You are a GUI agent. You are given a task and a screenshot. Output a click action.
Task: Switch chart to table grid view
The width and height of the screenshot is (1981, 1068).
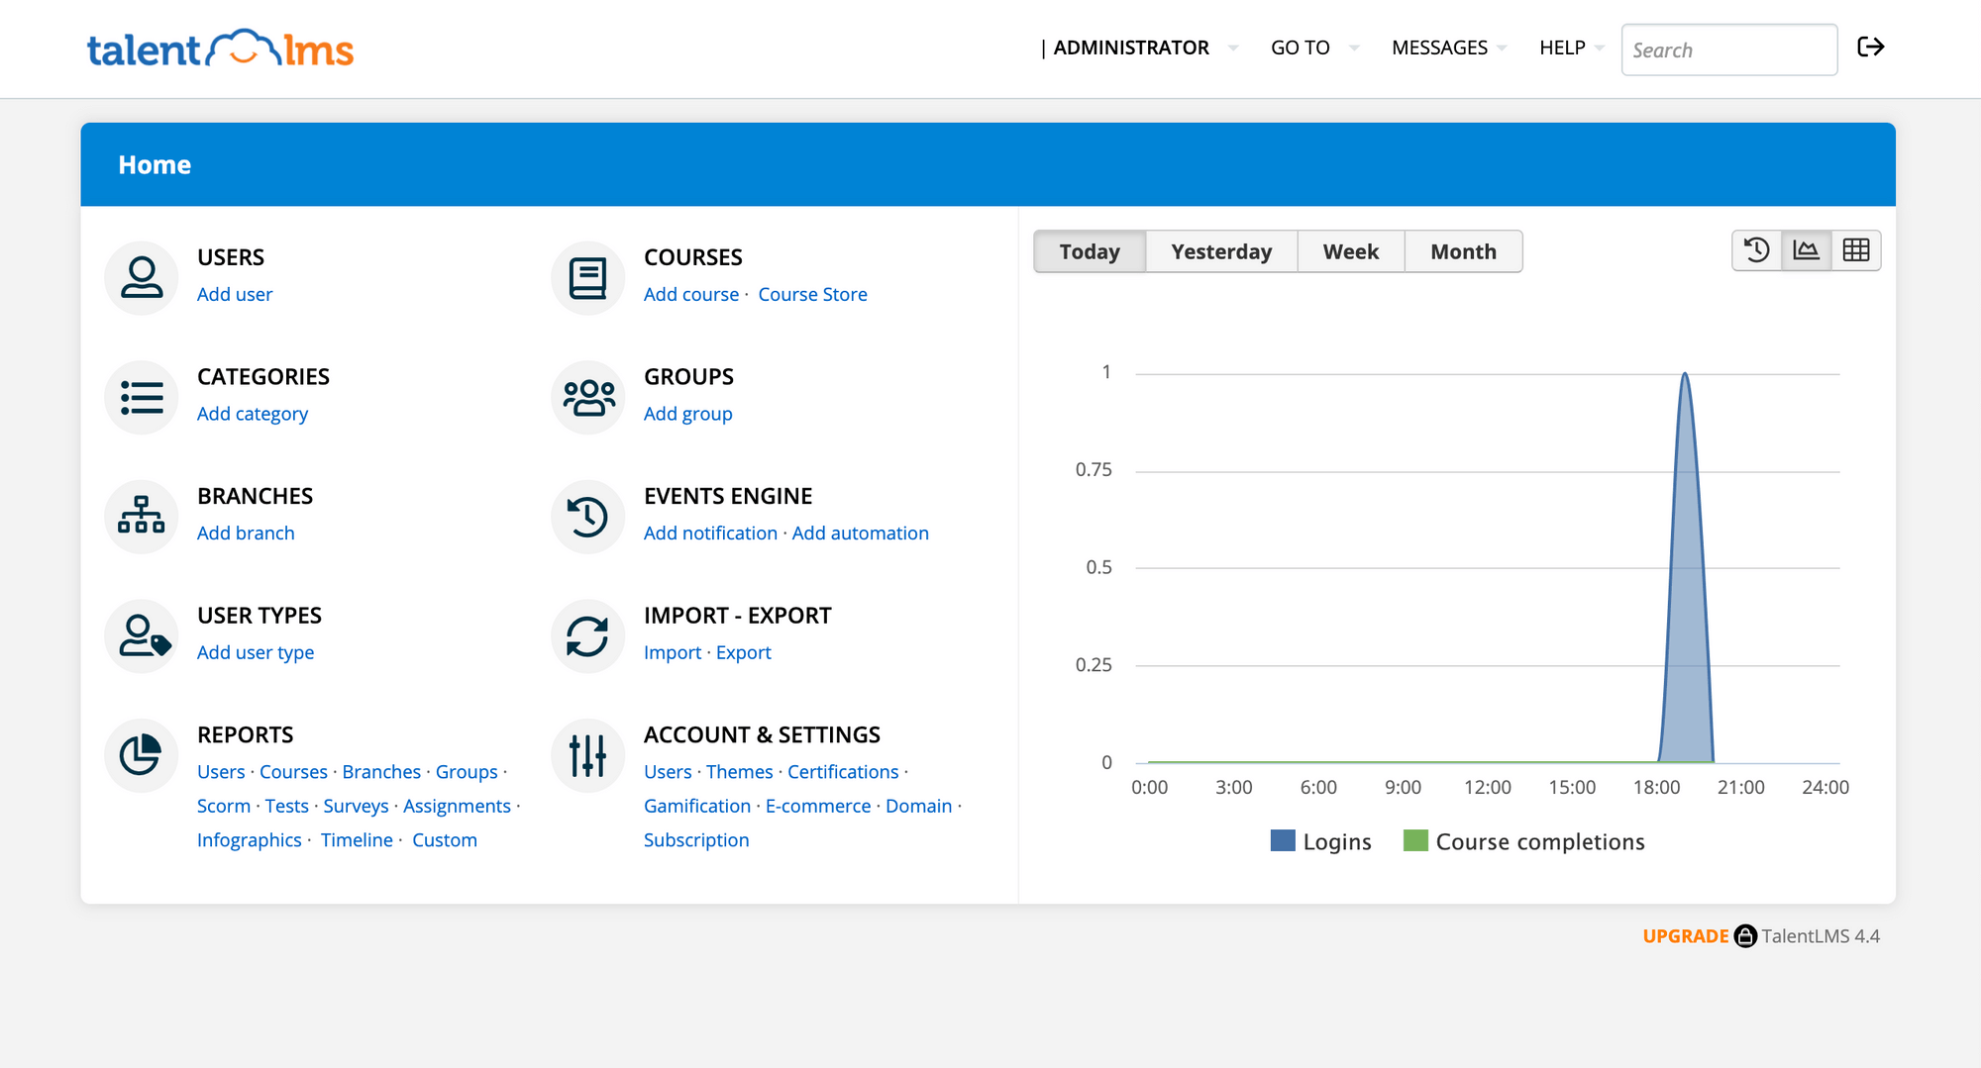coord(1856,250)
